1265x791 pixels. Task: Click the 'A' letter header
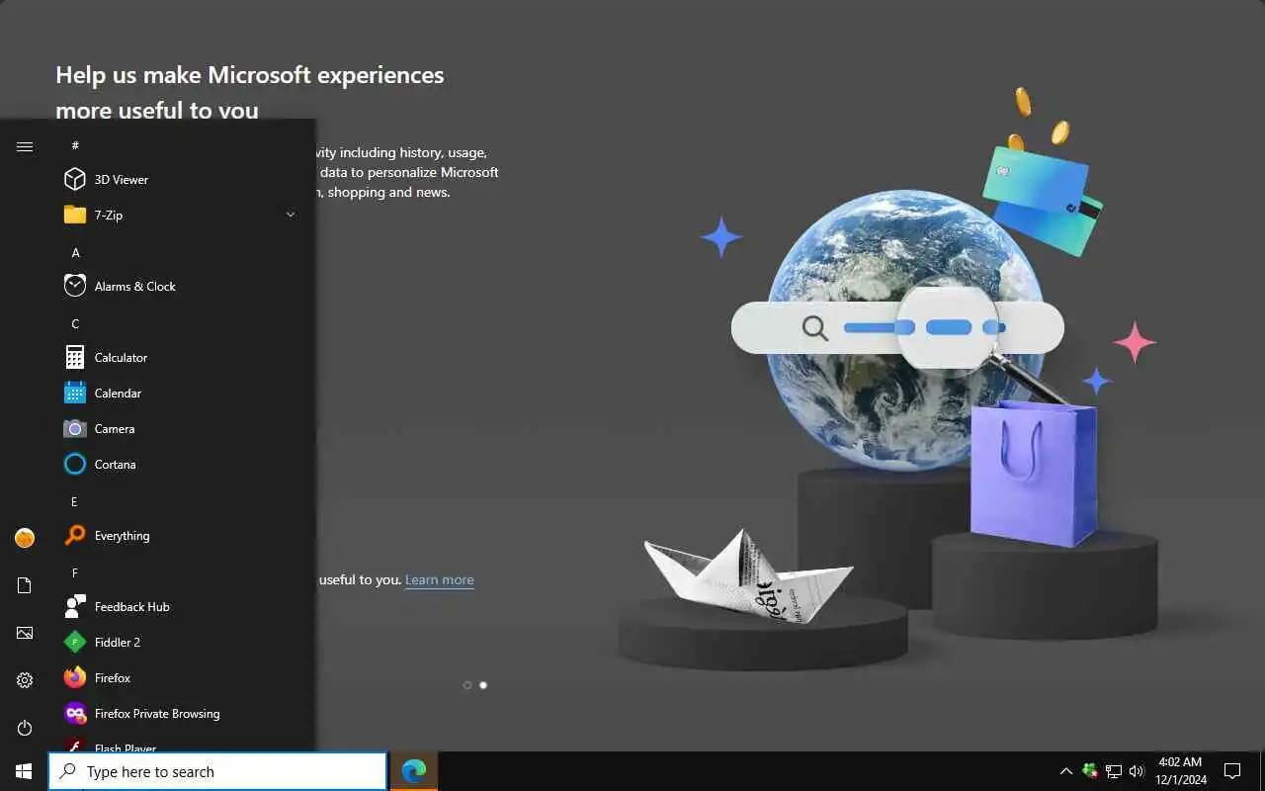pos(75,252)
